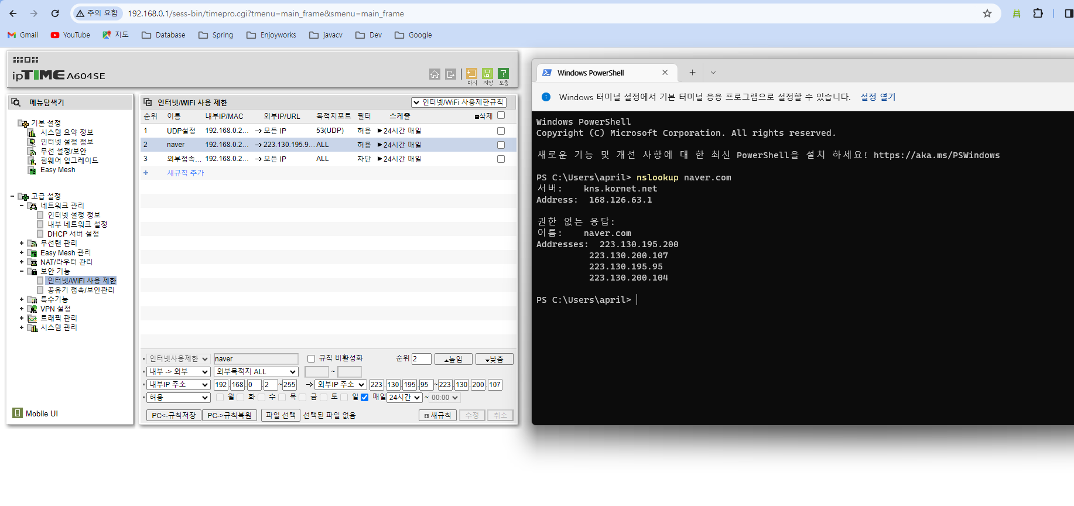Screen dimensions: 1074x506
Task: Open 공유기 접속/보안관리 menu item
Action: pos(81,290)
